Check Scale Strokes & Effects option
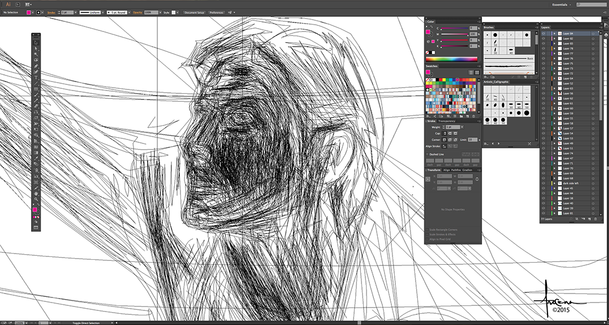609x325 pixels. (427, 234)
